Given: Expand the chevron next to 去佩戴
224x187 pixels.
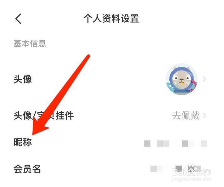Looking at the screenshot, I should point(204,116).
